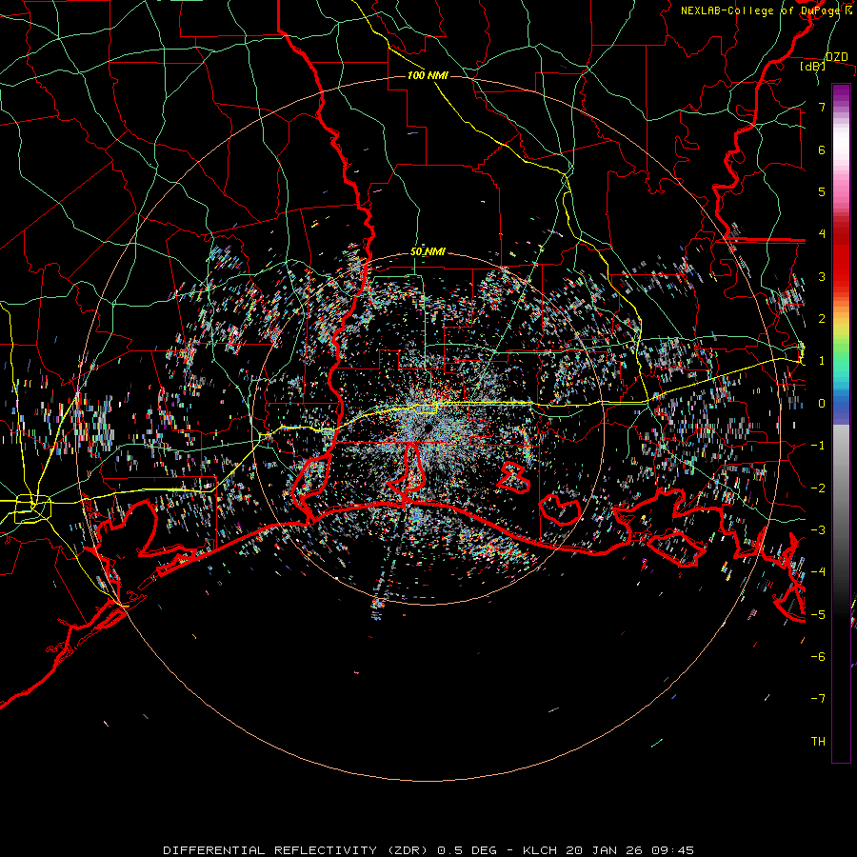This screenshot has height=857, width=857.
Task: Click the 4 value on color scale
Action: point(822,234)
